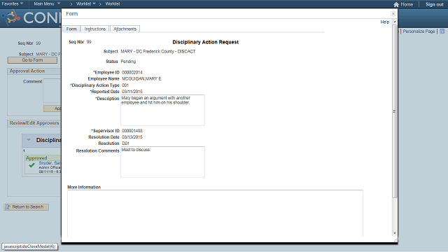
Task: Open the Help link in Form
Action: [384, 22]
